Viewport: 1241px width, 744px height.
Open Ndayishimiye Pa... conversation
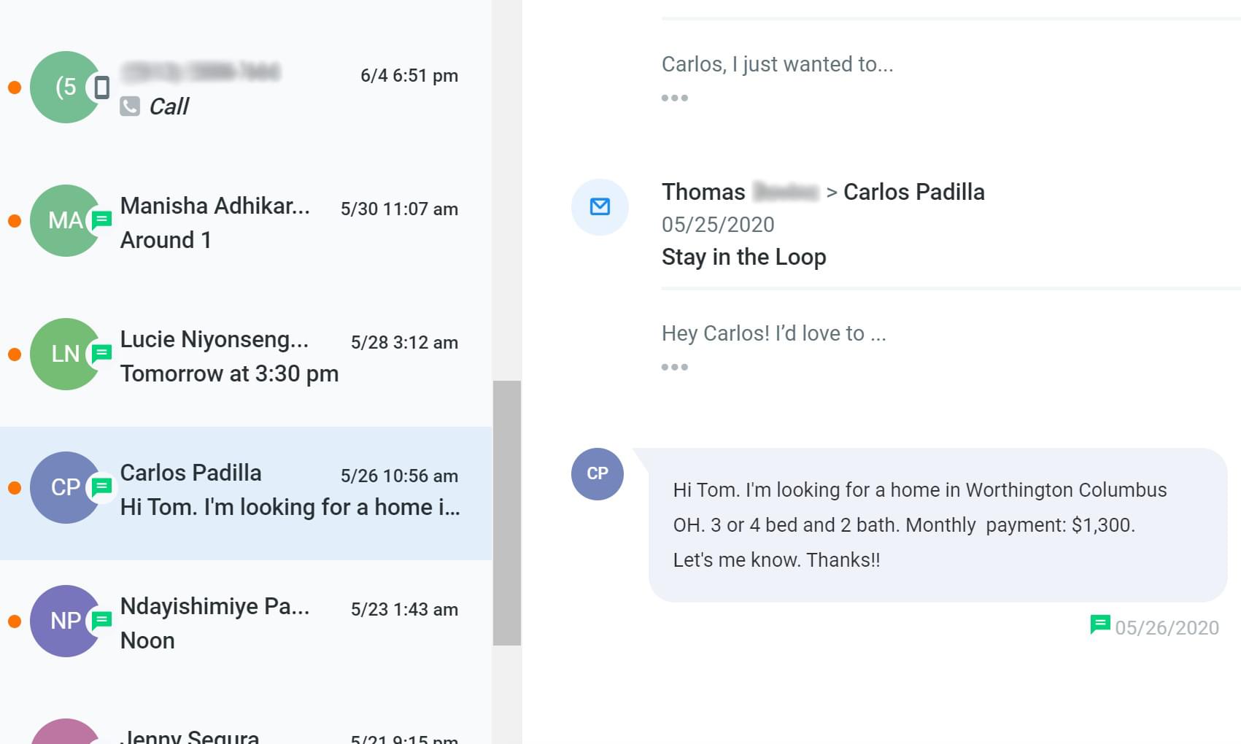246,621
